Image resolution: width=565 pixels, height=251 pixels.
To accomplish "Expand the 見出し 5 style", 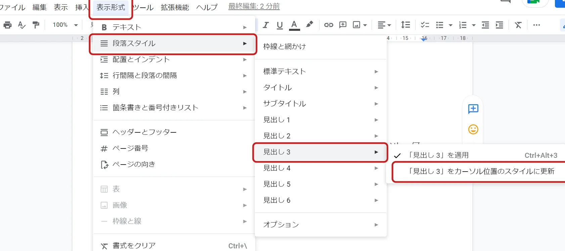I will click(x=321, y=184).
